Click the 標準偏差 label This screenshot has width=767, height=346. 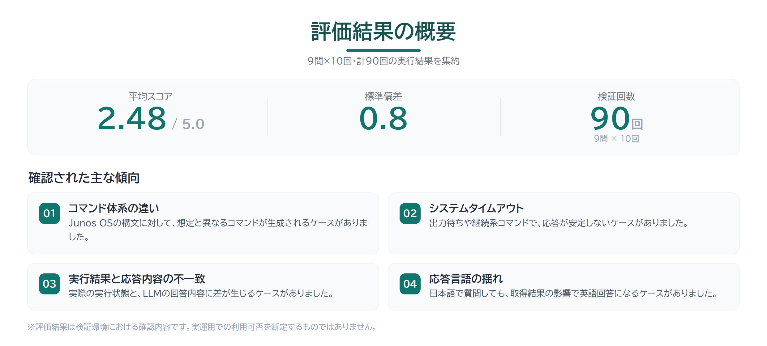(383, 96)
